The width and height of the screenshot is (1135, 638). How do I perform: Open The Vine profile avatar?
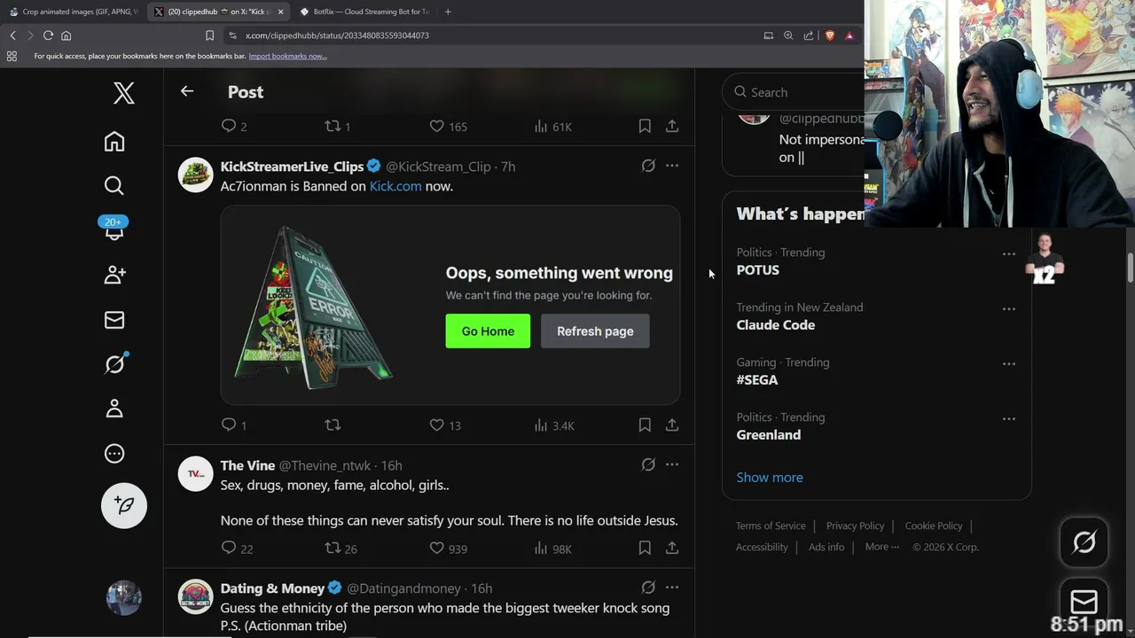[x=195, y=474]
